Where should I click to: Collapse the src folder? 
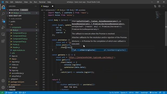coord(9,24)
